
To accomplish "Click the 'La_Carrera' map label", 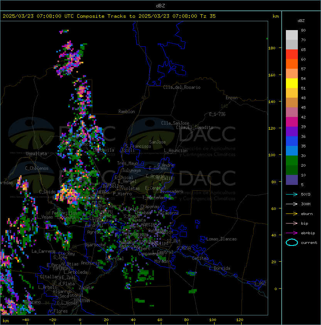I will [x=44, y=251].
